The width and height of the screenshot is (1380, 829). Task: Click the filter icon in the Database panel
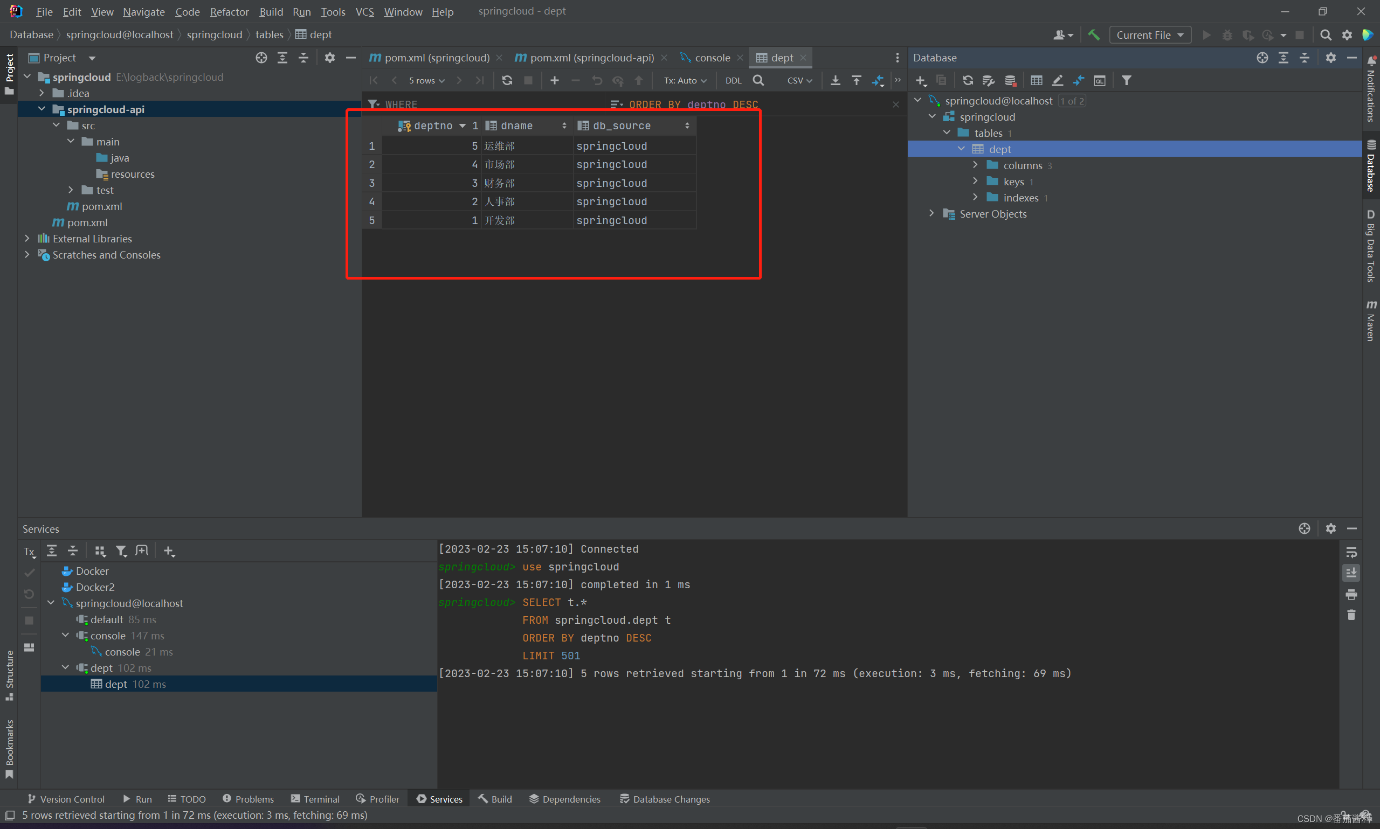1126,80
